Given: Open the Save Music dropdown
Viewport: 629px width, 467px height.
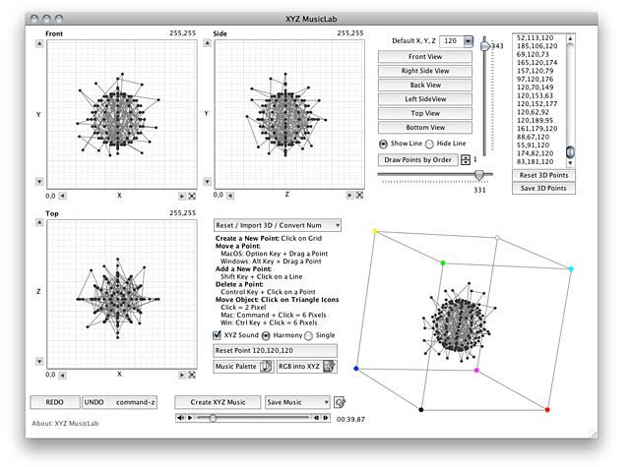Looking at the screenshot, I should pos(297,402).
